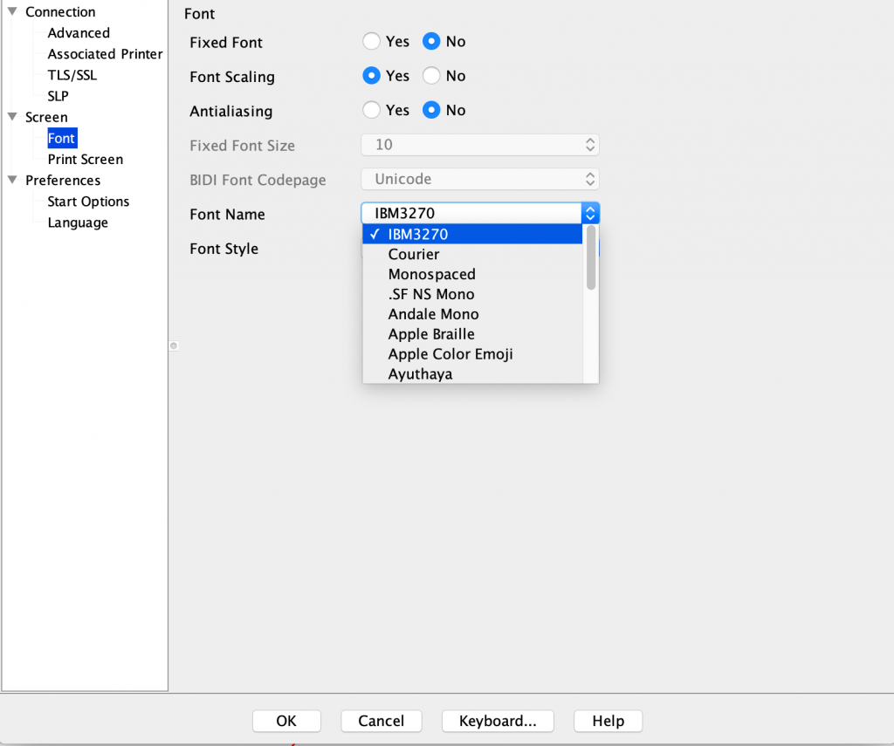The width and height of the screenshot is (894, 746).
Task: Collapse the Connection tree node
Action: tap(12, 12)
